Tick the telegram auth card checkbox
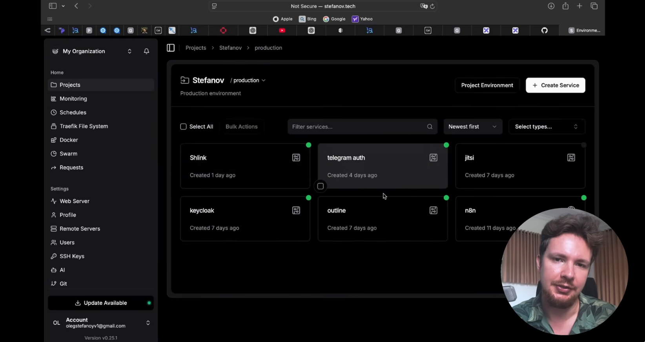Image resolution: width=645 pixels, height=342 pixels. (x=321, y=186)
